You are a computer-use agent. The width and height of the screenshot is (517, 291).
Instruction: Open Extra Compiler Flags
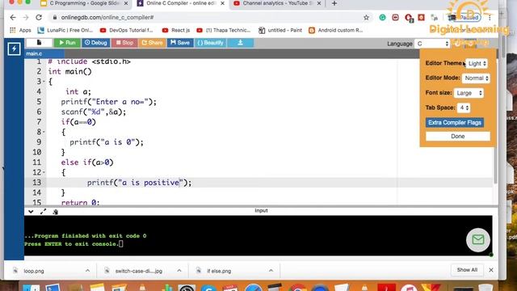pyautogui.click(x=455, y=122)
